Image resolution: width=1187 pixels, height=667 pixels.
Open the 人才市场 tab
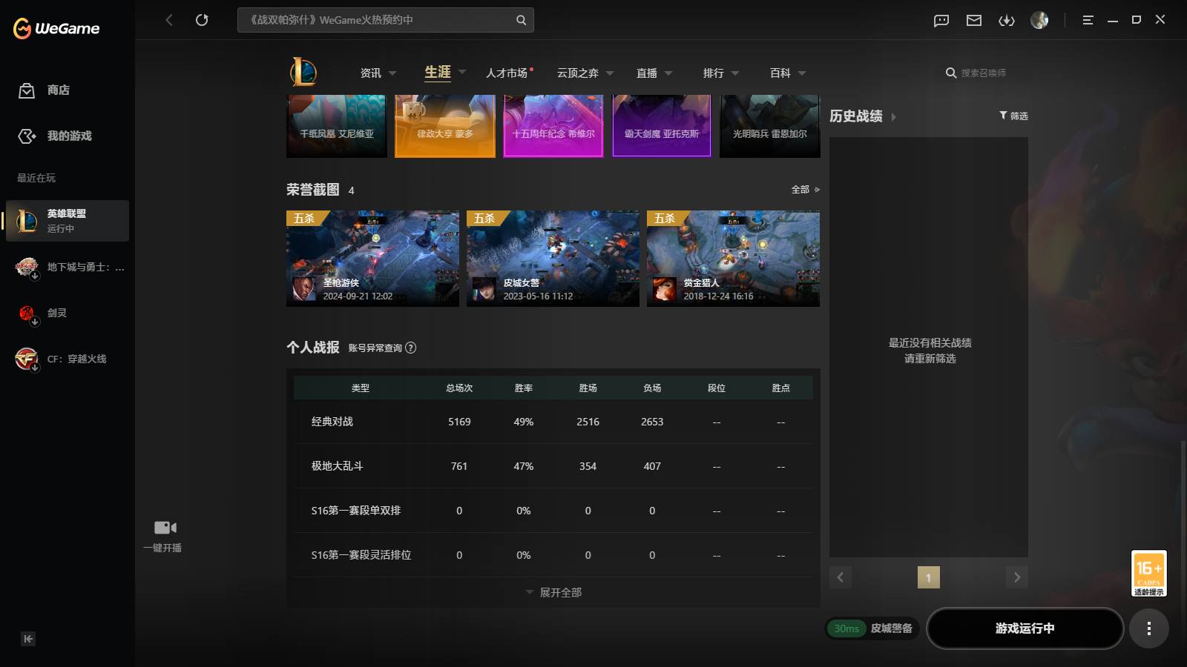[507, 73]
